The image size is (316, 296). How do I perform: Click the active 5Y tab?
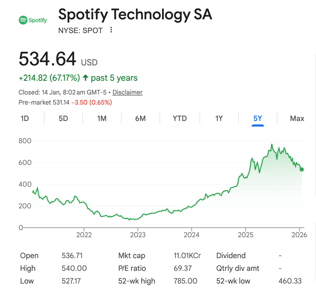(258, 118)
